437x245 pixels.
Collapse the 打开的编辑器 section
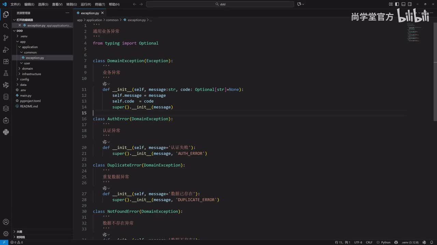42,20
